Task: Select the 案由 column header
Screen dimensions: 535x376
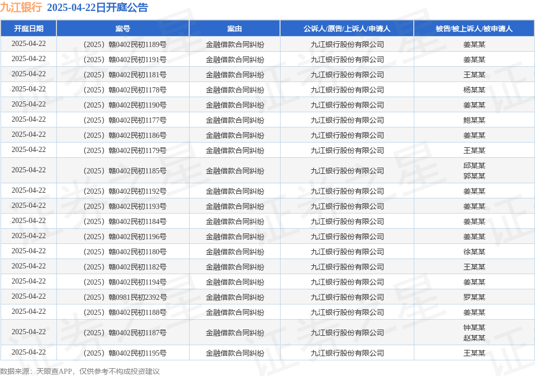Action: pyautogui.click(x=235, y=29)
